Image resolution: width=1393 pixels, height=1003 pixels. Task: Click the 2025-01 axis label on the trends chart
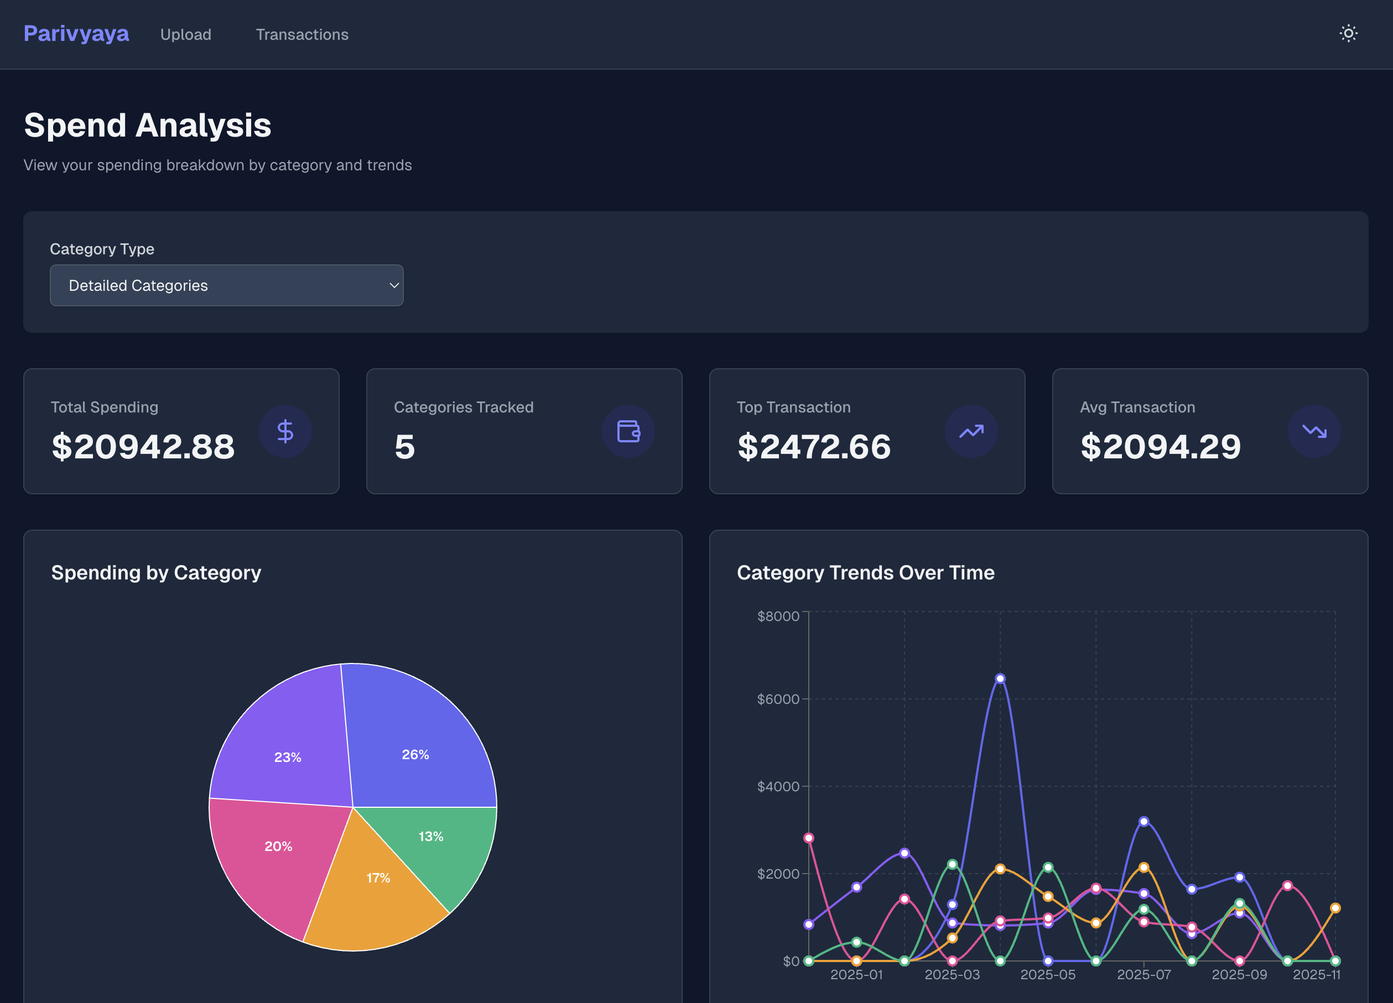pos(857,974)
